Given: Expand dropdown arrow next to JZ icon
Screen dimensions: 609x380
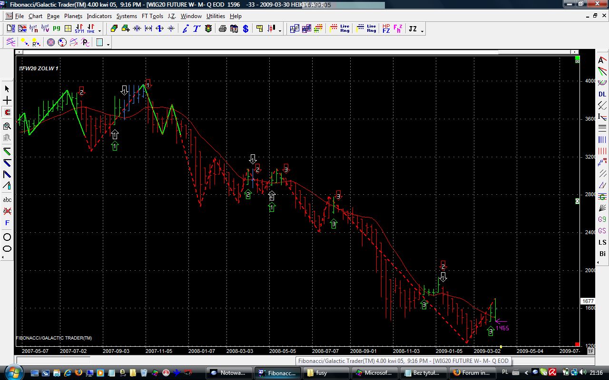Looking at the screenshot, I should pyautogui.click(x=422, y=31).
